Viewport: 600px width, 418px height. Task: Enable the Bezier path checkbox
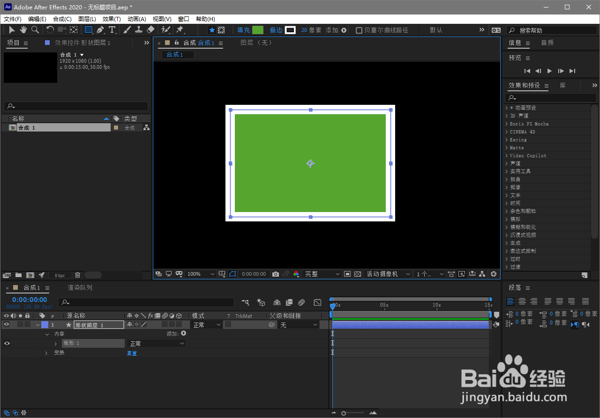point(359,30)
